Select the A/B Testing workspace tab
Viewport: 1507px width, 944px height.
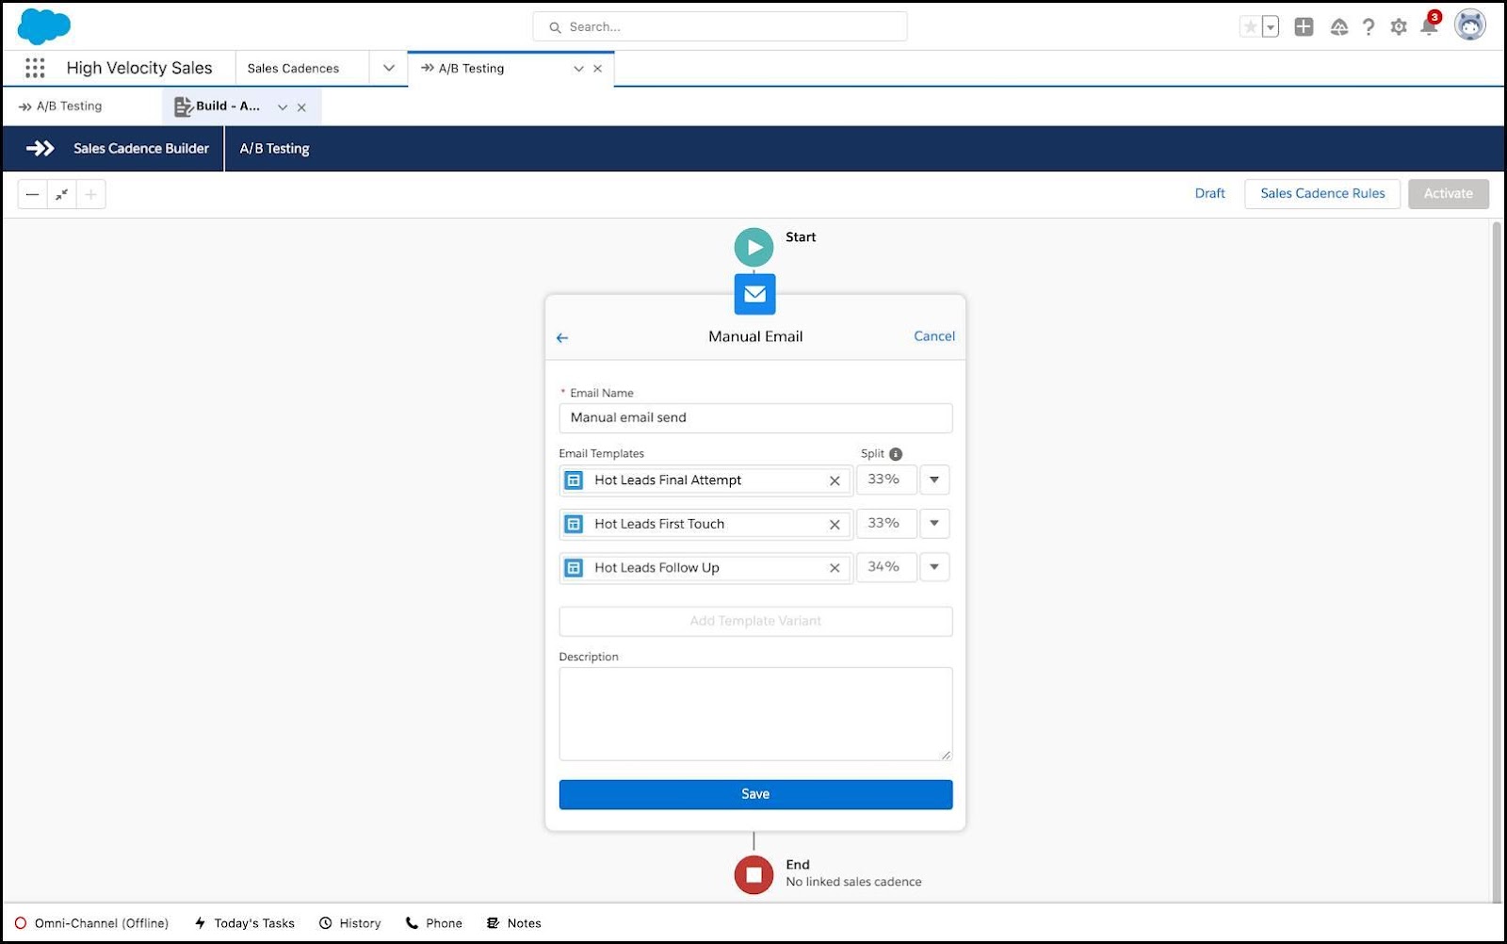click(471, 68)
